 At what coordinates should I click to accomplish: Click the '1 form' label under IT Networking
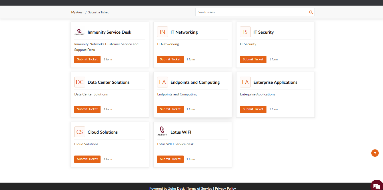pyautogui.click(x=191, y=60)
